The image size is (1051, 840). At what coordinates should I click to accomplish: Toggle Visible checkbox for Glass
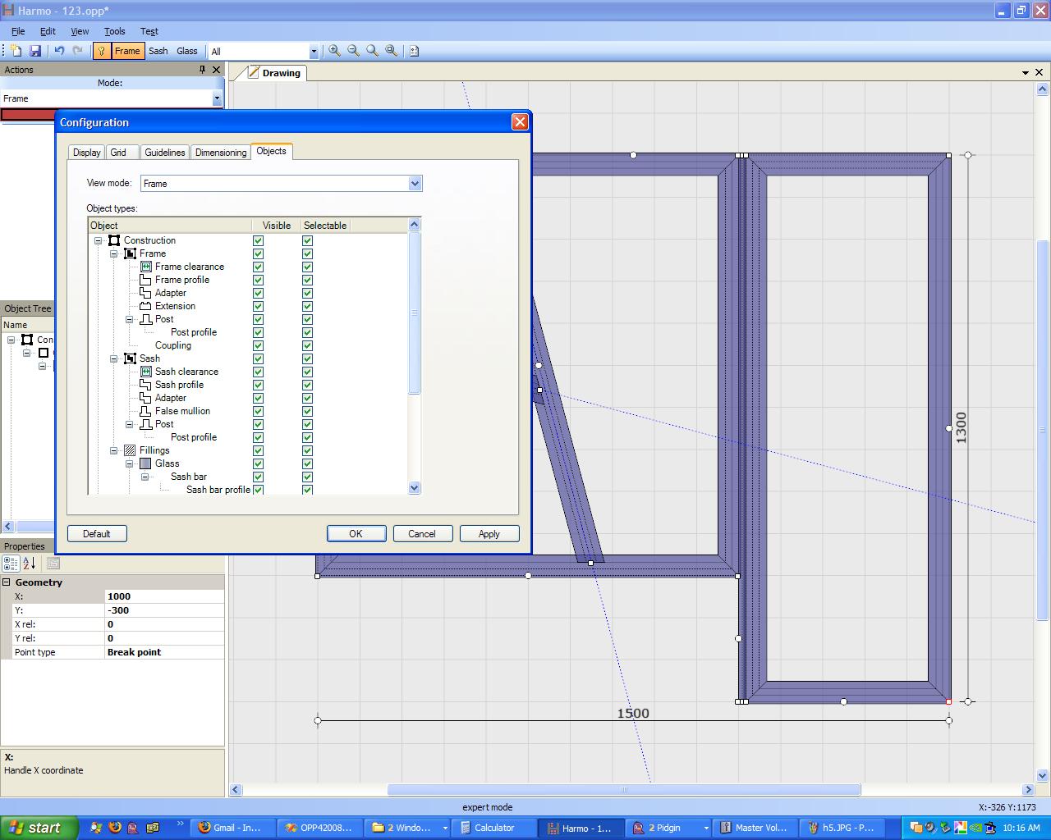pyautogui.click(x=259, y=463)
